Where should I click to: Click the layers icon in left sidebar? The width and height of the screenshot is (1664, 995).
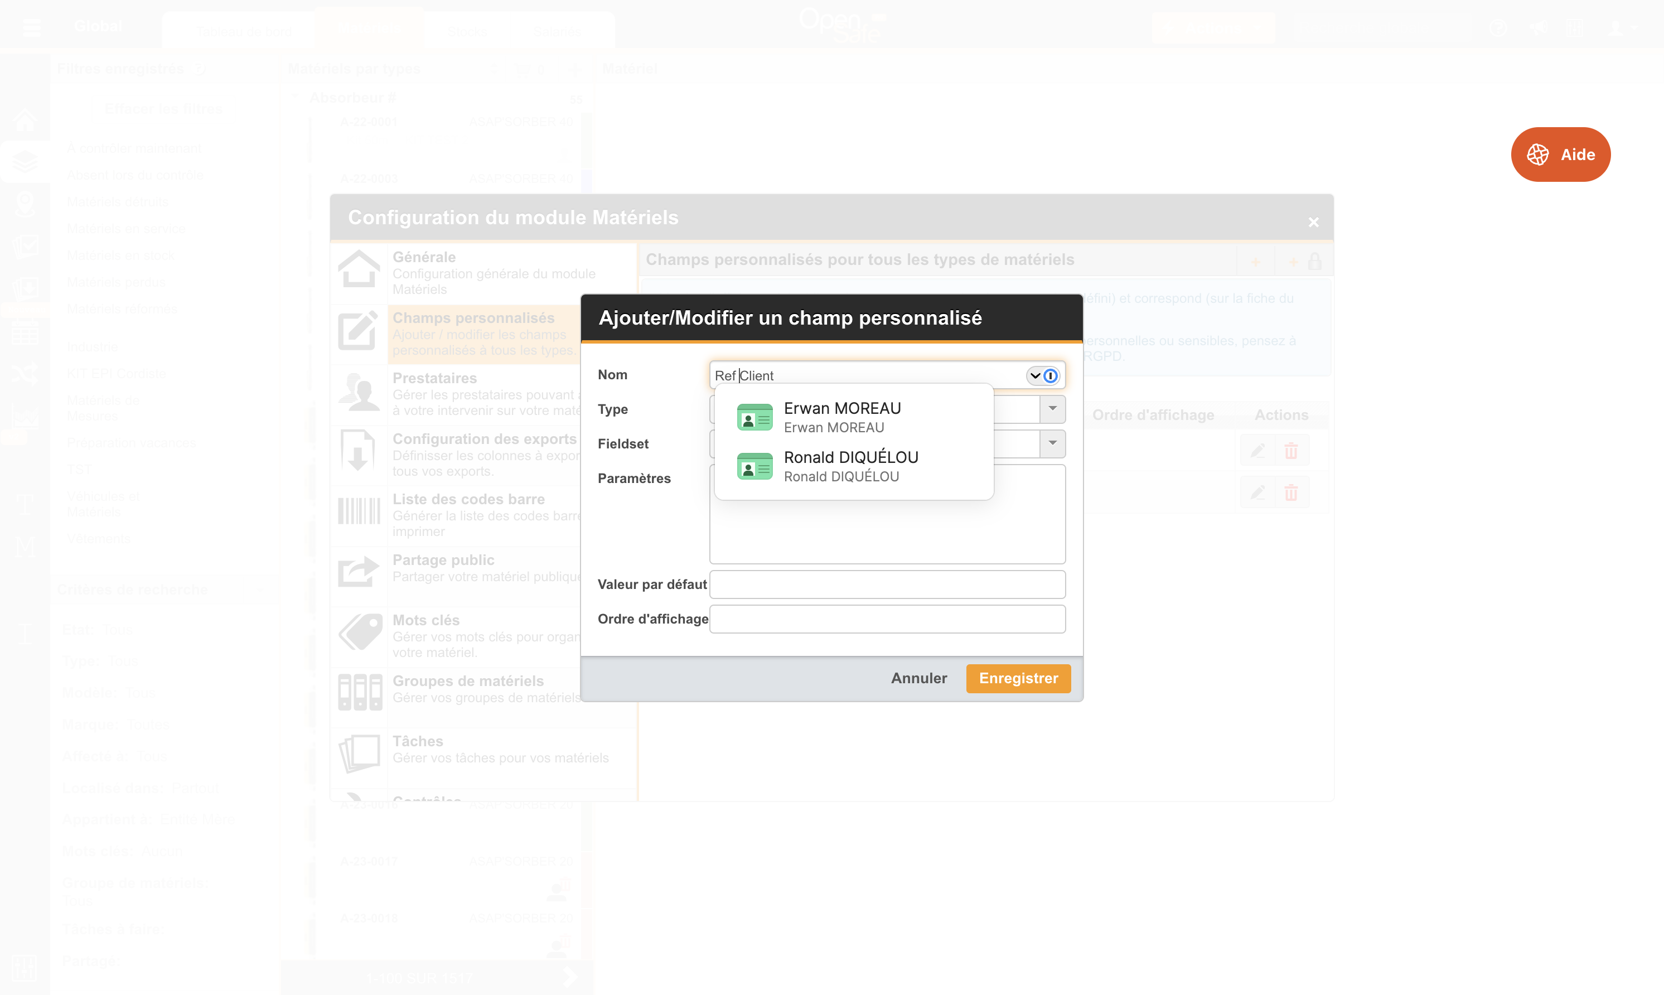click(25, 162)
